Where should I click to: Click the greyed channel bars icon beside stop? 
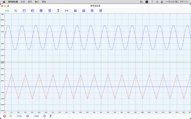(x=11, y=116)
